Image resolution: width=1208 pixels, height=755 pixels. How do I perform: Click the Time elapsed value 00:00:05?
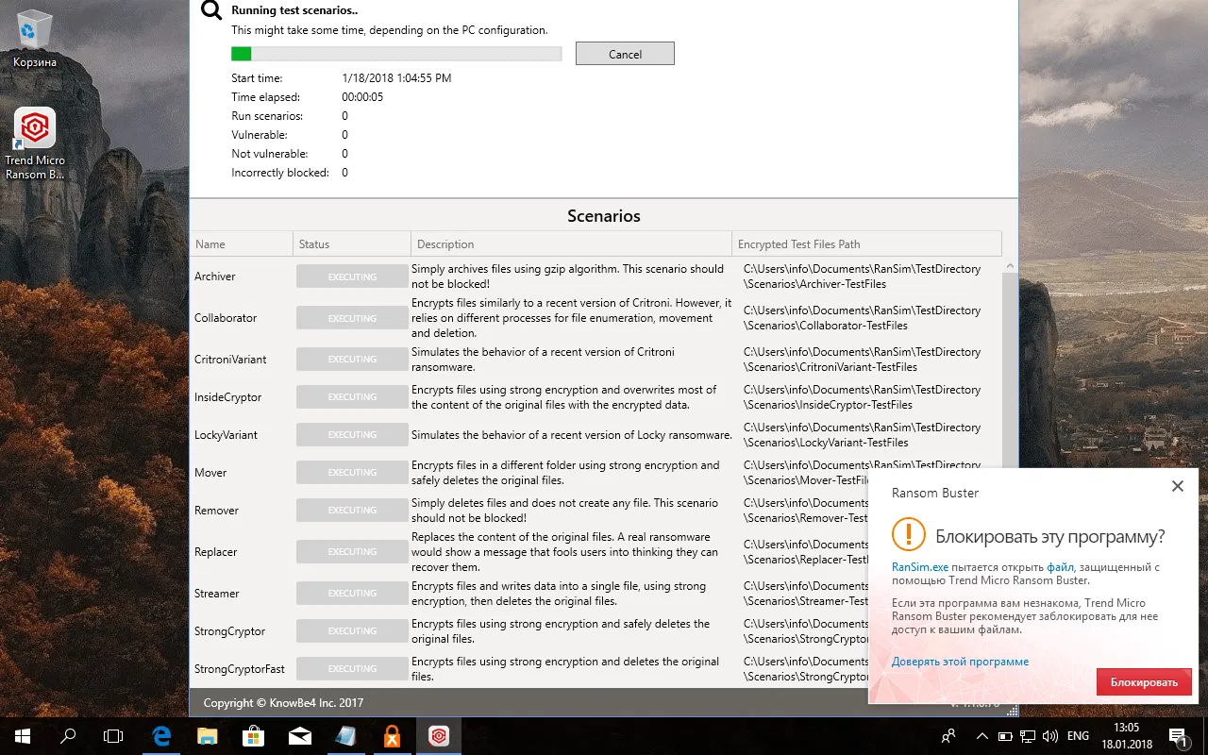click(x=362, y=97)
